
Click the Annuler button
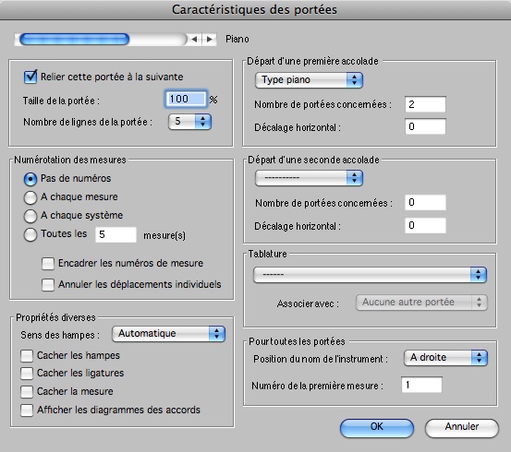(x=462, y=428)
